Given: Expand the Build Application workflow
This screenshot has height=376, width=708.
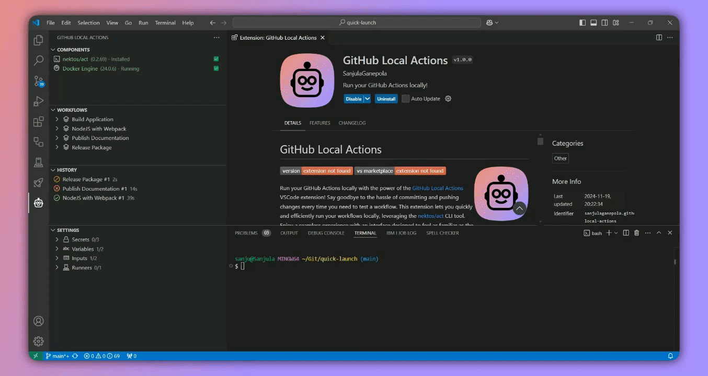Looking at the screenshot, I should [x=57, y=119].
